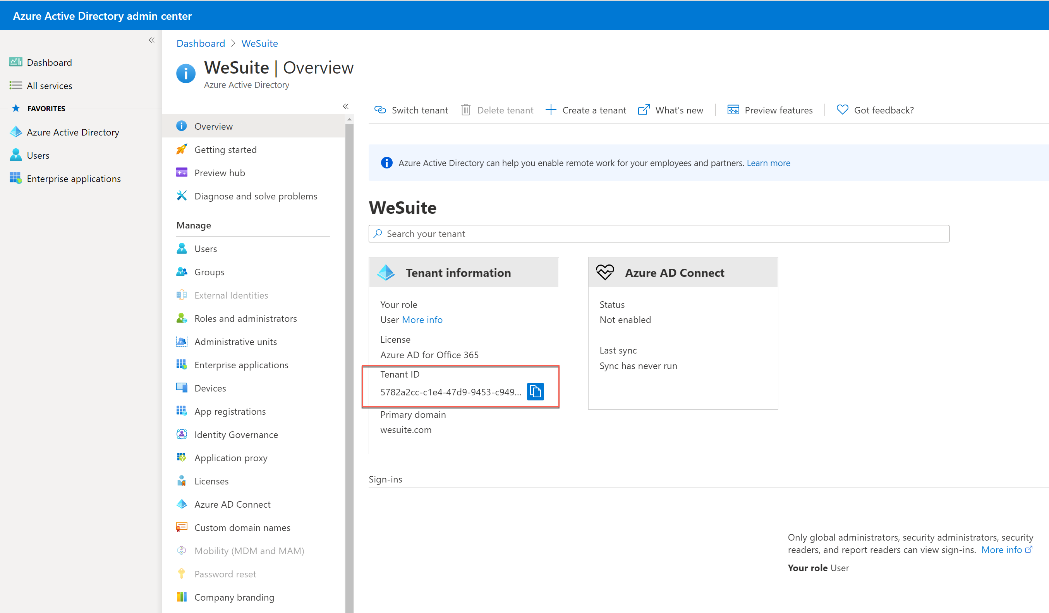Focus the Search your tenant field

pyautogui.click(x=659, y=234)
